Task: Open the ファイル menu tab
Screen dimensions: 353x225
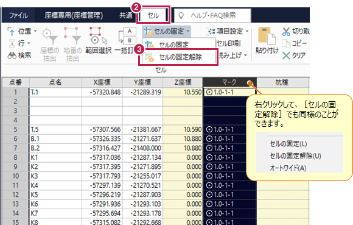Action: pyautogui.click(x=18, y=15)
